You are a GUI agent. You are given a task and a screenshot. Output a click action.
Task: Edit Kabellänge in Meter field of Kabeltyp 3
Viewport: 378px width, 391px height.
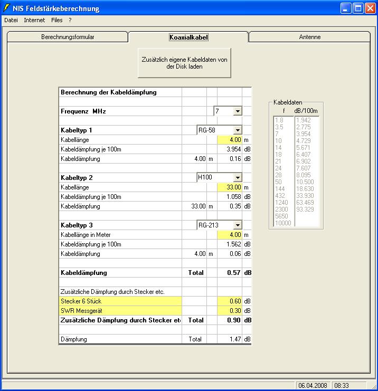tap(230, 235)
